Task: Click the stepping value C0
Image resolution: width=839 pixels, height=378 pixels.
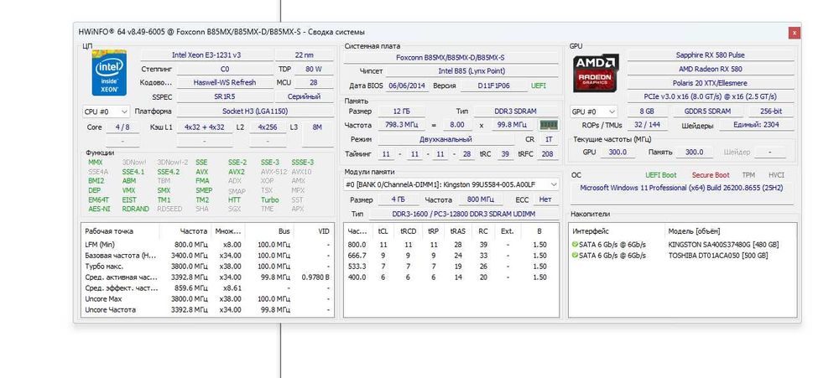Action: [225, 69]
